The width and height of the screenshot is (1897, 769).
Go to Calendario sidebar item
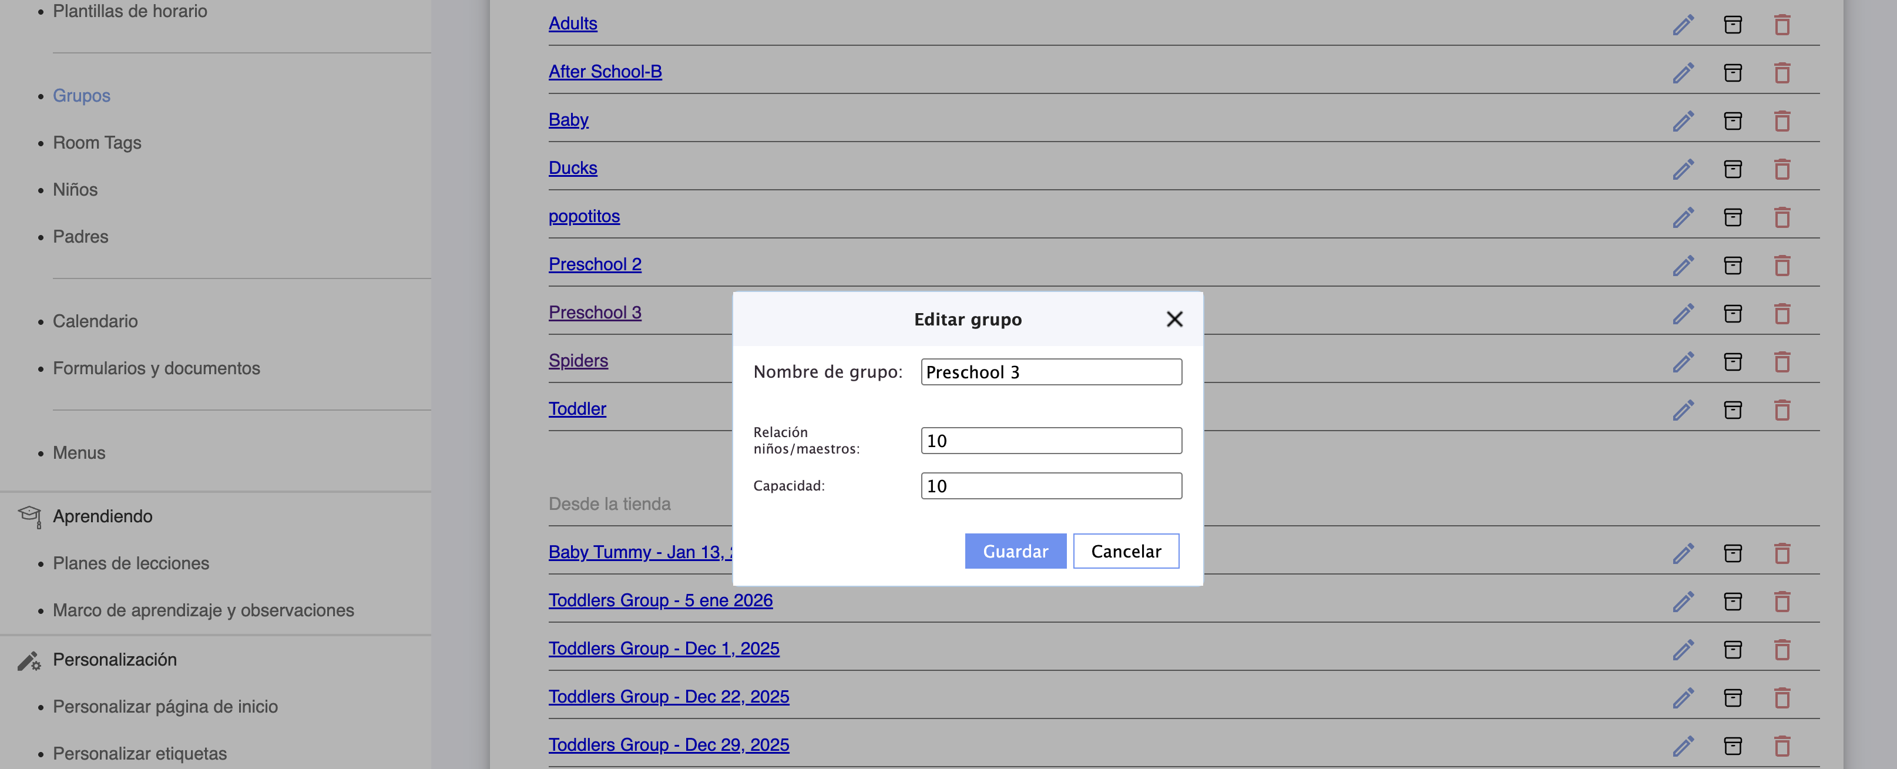tap(95, 321)
